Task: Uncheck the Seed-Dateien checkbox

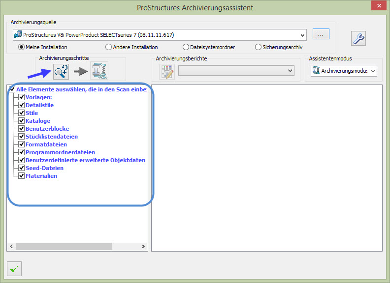Action: click(x=21, y=168)
